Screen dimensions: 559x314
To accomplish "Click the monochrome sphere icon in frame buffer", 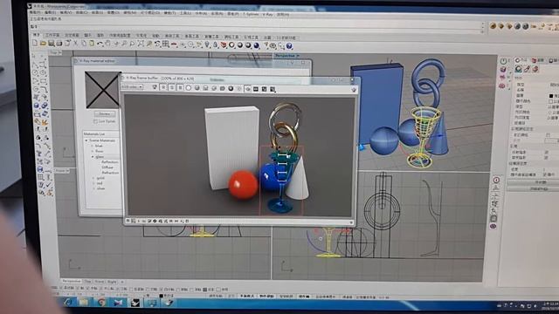I will 197,88.
